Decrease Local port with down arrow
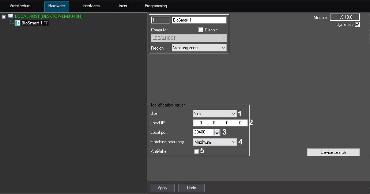This screenshot has height=194, width=370. 217,134
